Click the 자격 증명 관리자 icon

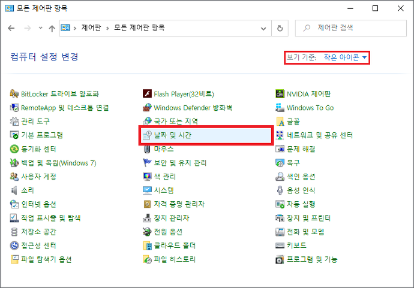pos(147,204)
